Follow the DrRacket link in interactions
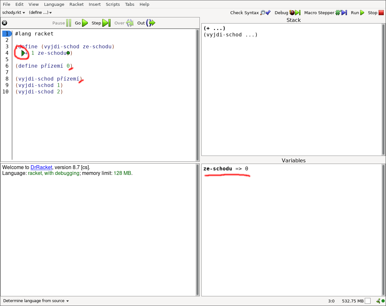The height and width of the screenshot is (306, 386). click(x=41, y=167)
